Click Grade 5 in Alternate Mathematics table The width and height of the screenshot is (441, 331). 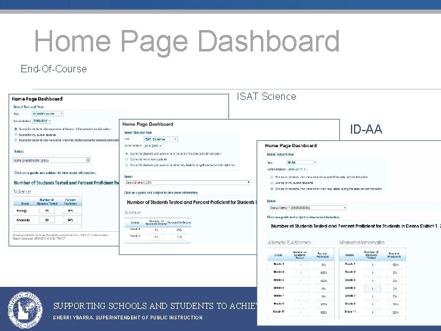point(350,280)
